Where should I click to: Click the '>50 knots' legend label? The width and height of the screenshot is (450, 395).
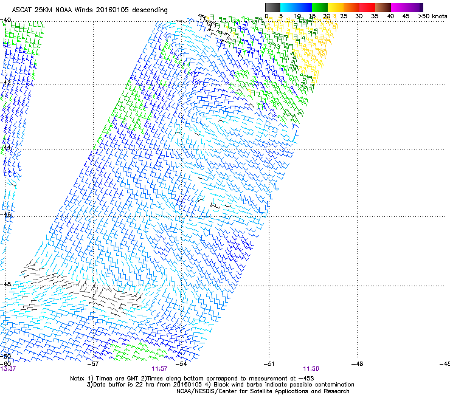432,16
